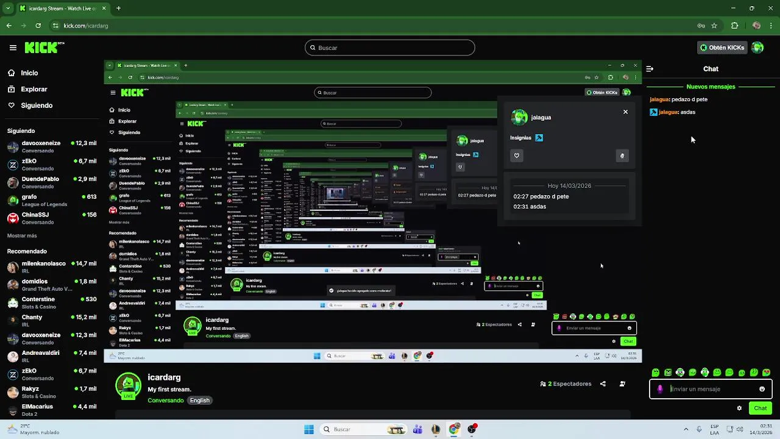Open zEkO channel with 6,7 mil viewers
This screenshot has height=439, width=780.
point(52,165)
